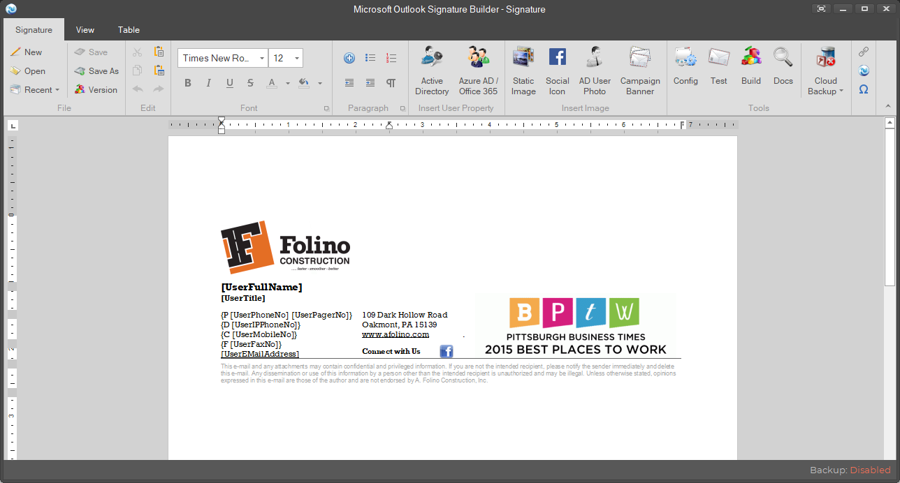Click the full-screen button in title bar
The height and width of the screenshot is (483, 900).
[821, 9]
